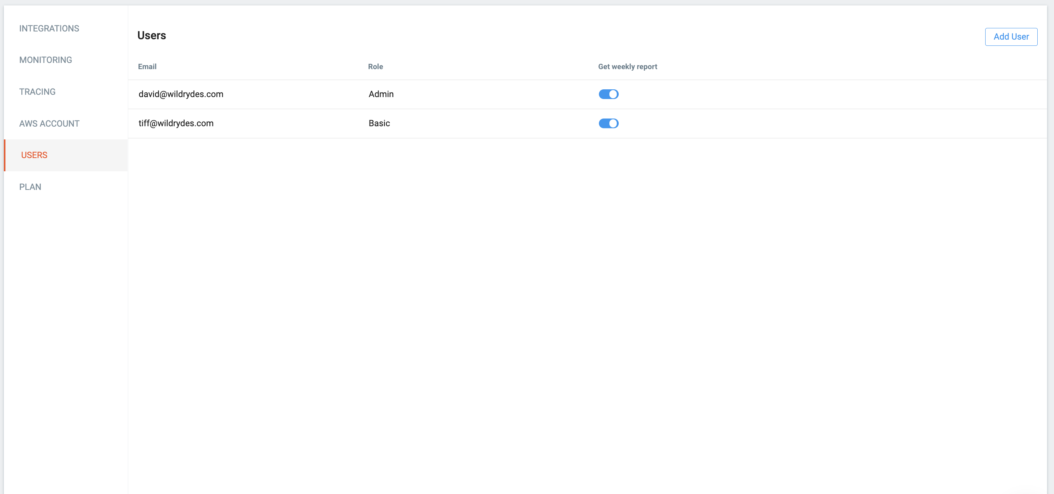Click the Admin role cell

(381, 94)
